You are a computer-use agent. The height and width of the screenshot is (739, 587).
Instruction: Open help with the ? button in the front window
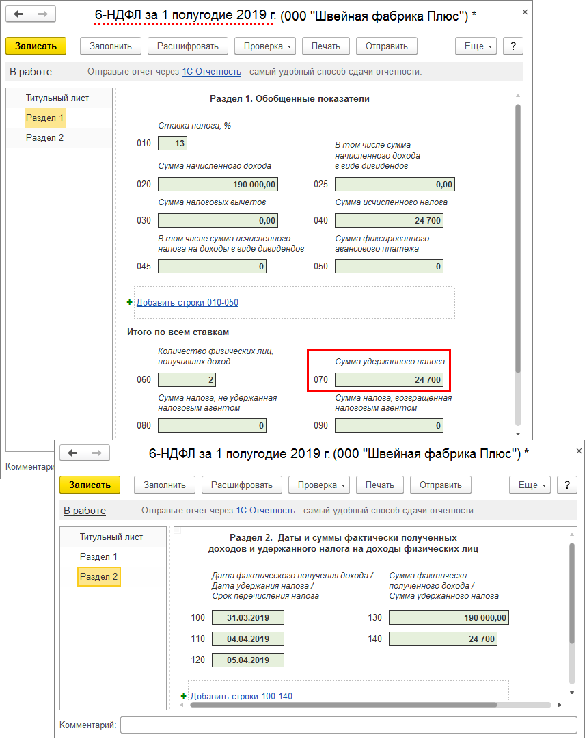pyautogui.click(x=567, y=485)
